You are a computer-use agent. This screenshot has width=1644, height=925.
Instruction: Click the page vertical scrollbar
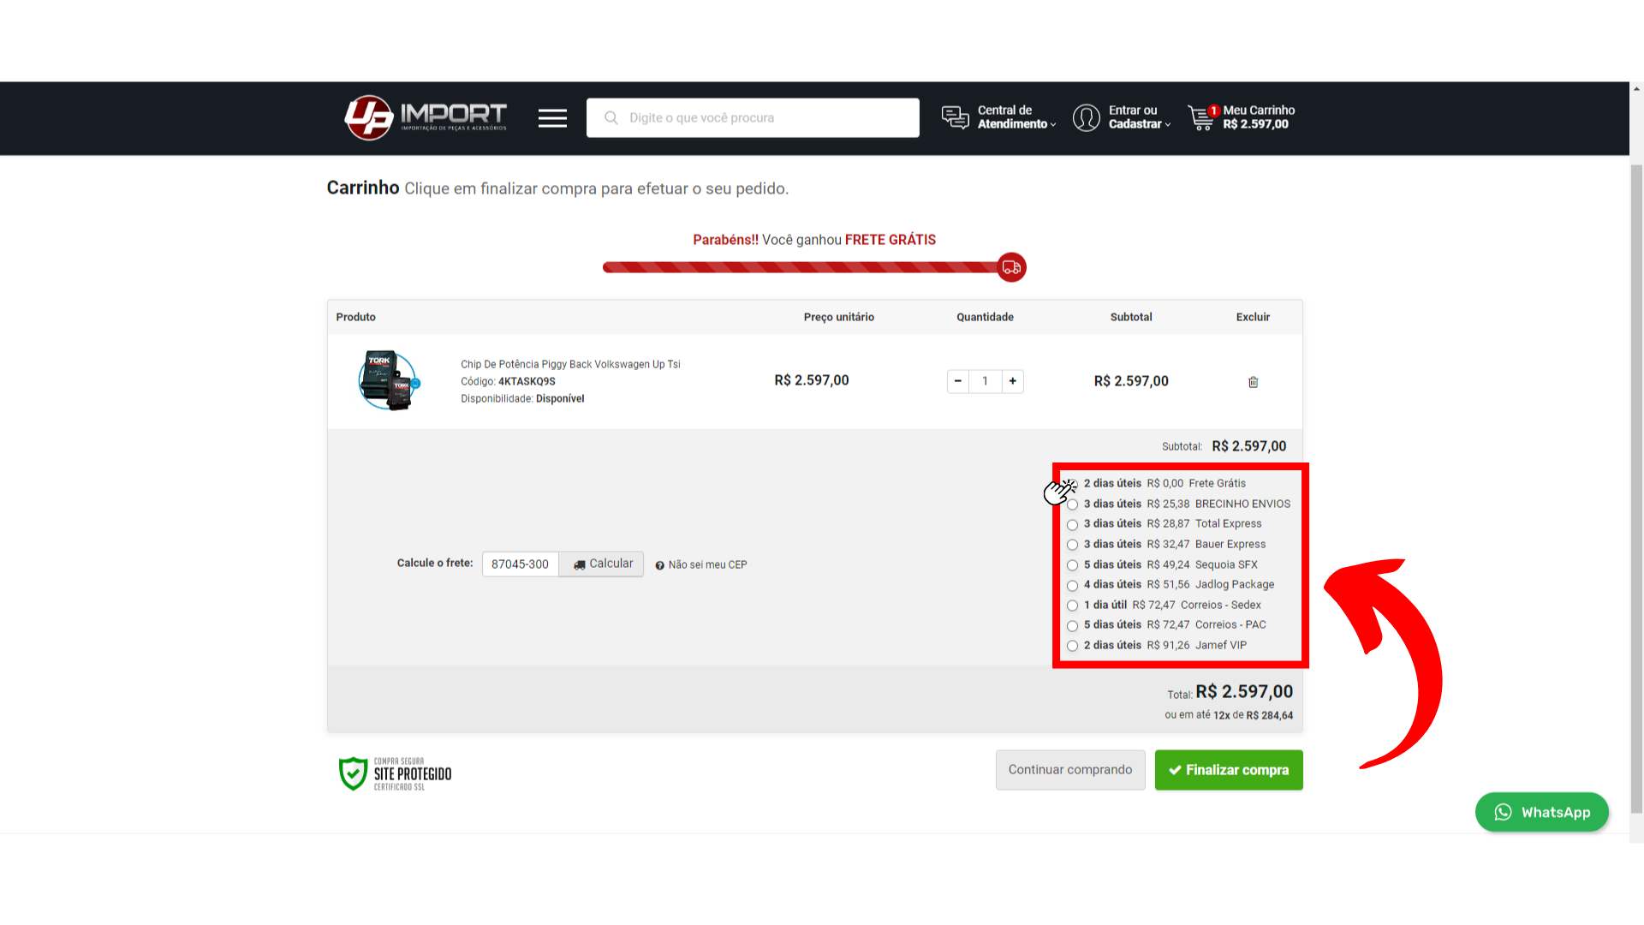tap(1636, 488)
